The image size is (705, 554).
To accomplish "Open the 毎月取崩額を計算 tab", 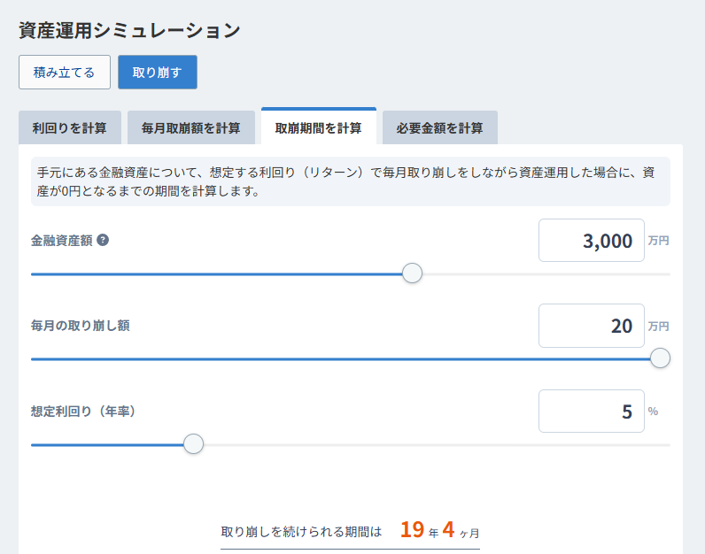I will tap(190, 127).
